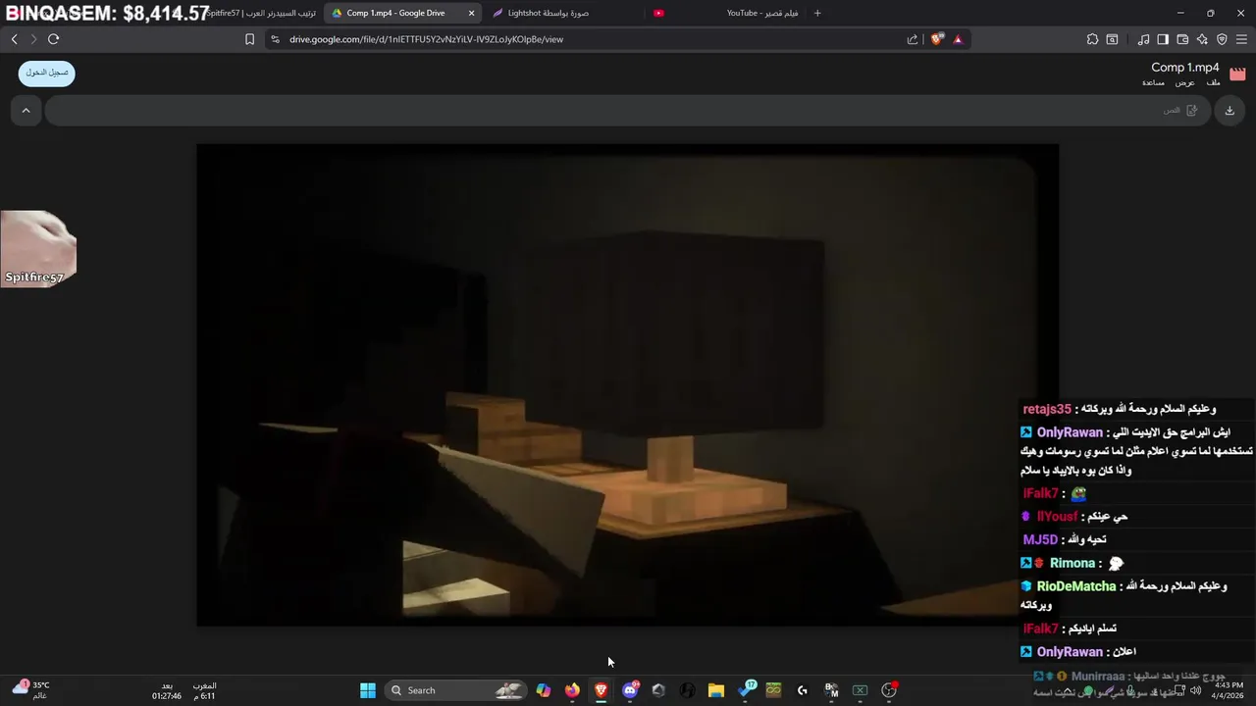Open Firefox from the taskbar
The image size is (1256, 706).
coord(572,690)
